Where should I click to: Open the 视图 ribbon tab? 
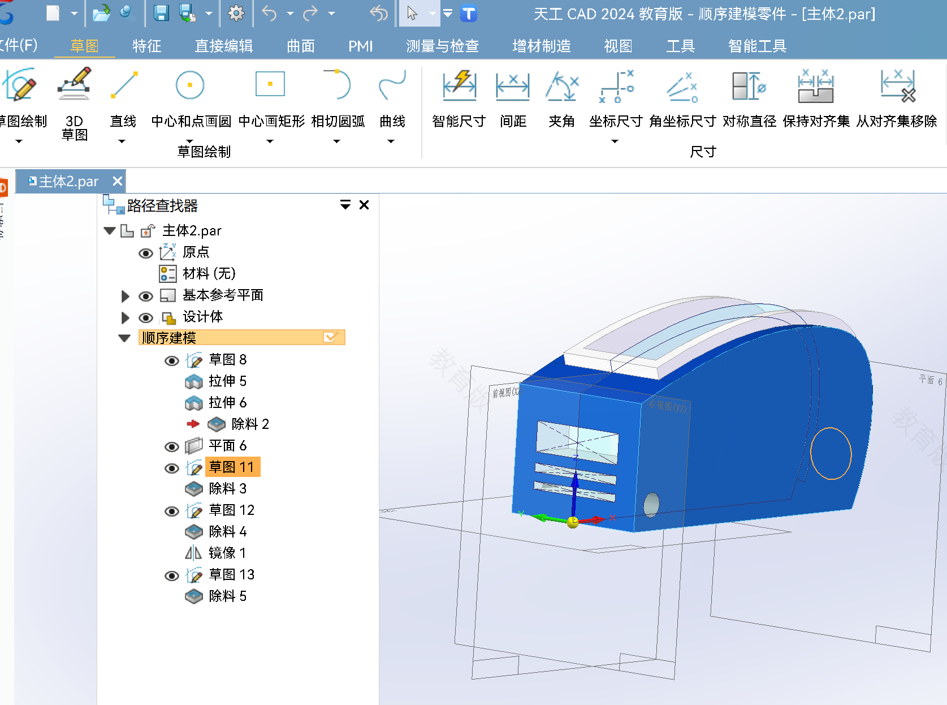tap(619, 46)
